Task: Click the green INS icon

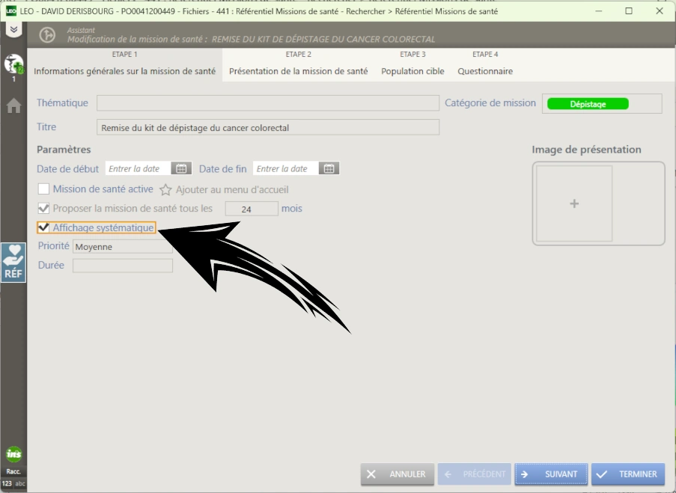Action: click(x=13, y=454)
